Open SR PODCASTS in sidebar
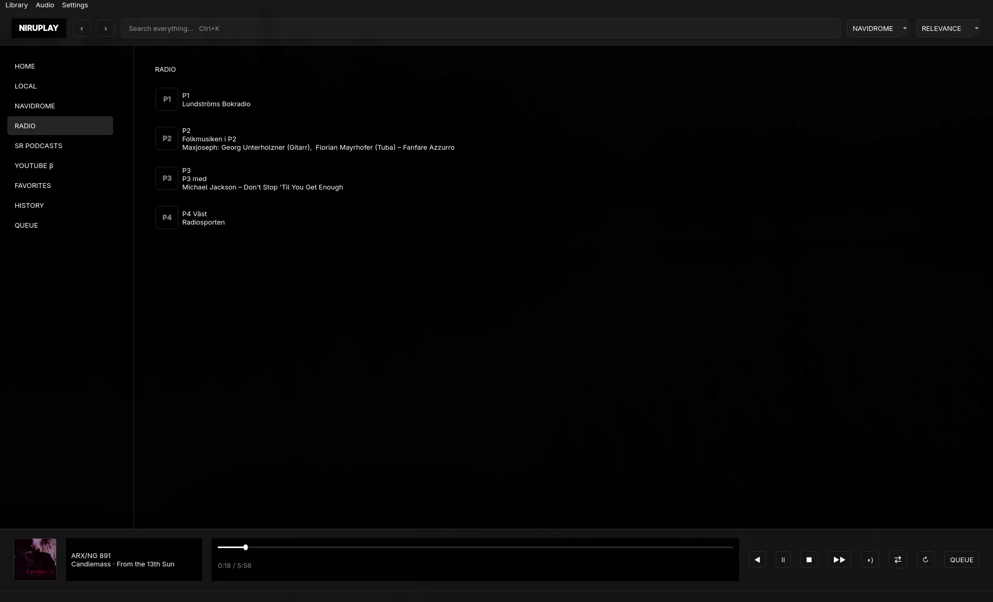This screenshot has height=602, width=993. 60,146
